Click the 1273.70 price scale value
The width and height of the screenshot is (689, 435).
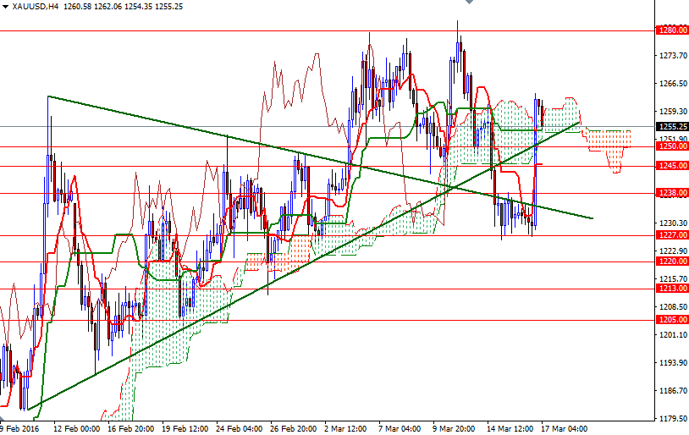(x=673, y=55)
